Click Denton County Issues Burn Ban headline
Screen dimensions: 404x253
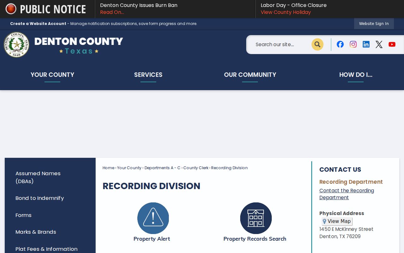[139, 5]
